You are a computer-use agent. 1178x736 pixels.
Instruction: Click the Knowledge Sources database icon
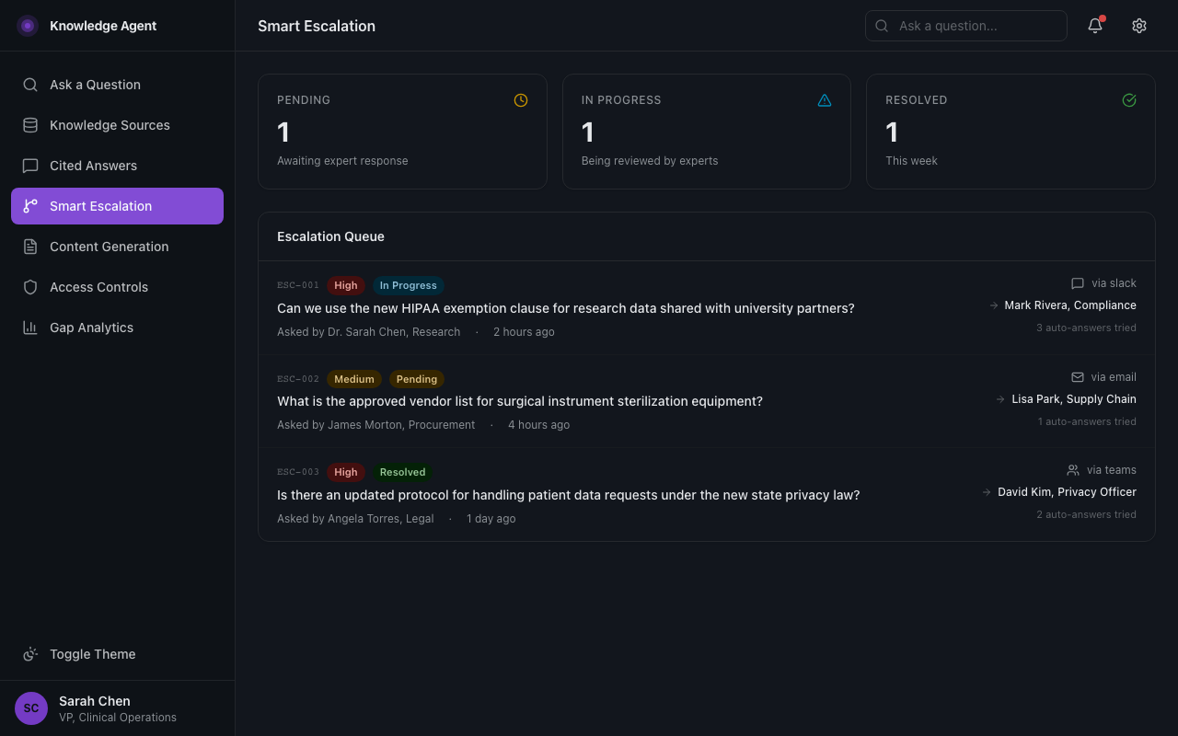(30, 125)
